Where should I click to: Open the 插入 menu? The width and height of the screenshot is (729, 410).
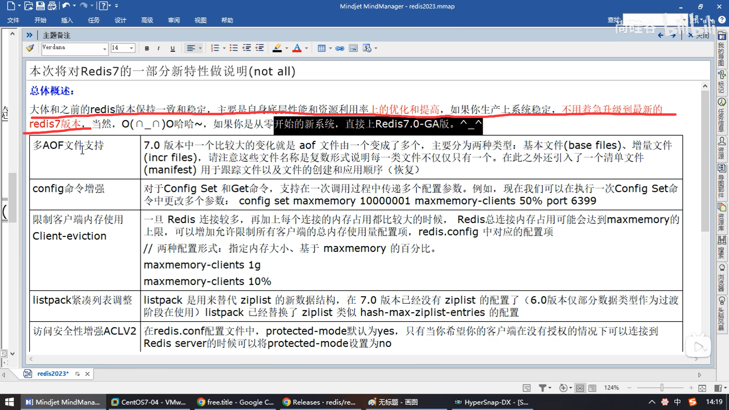[x=67, y=20]
